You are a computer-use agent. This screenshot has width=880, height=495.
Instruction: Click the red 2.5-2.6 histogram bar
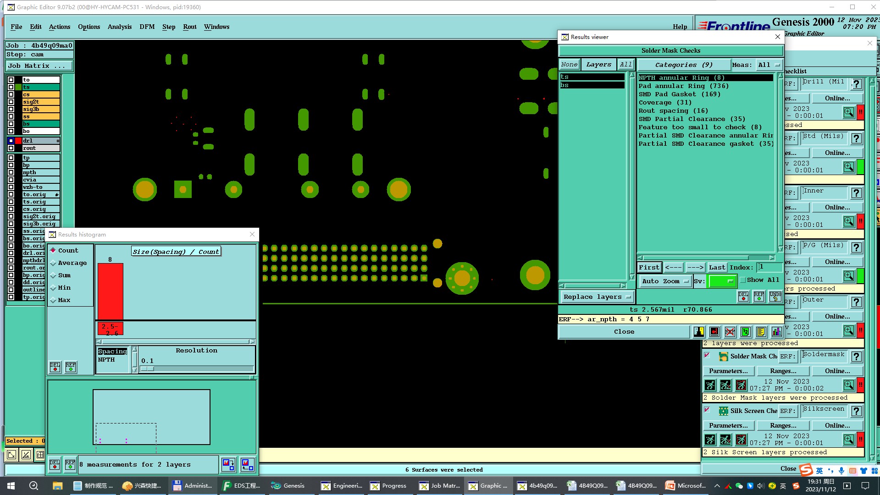tap(111, 291)
